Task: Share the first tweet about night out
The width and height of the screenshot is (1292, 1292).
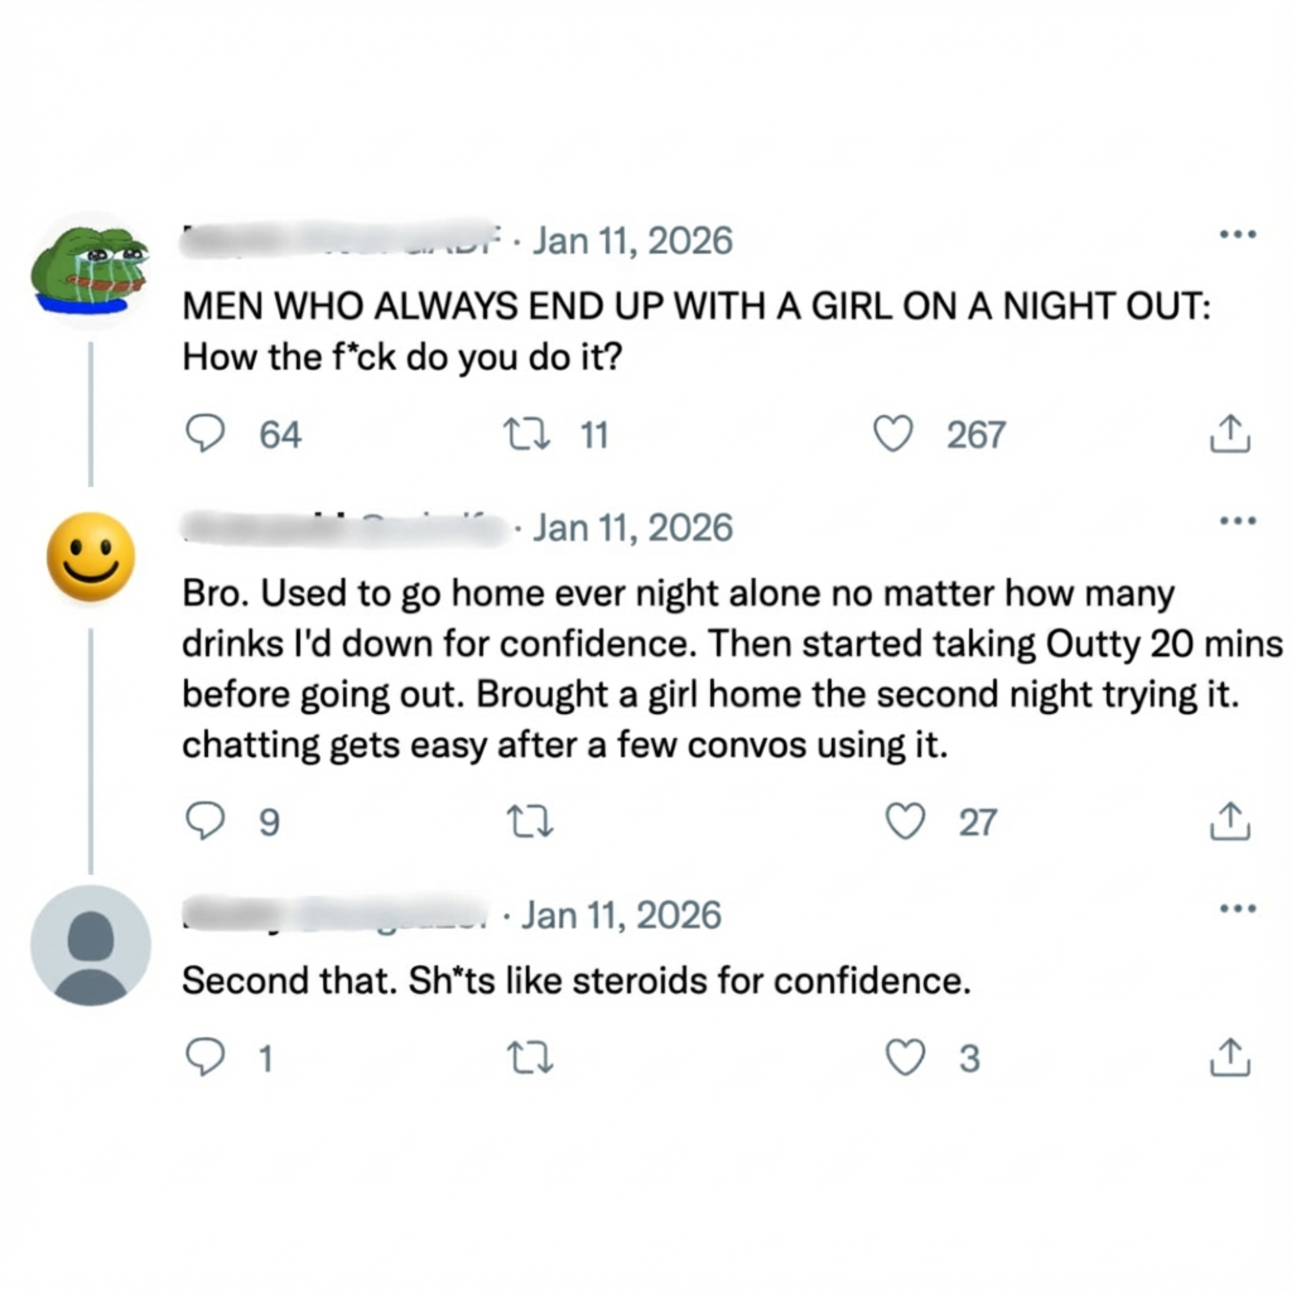Action: tap(1230, 434)
